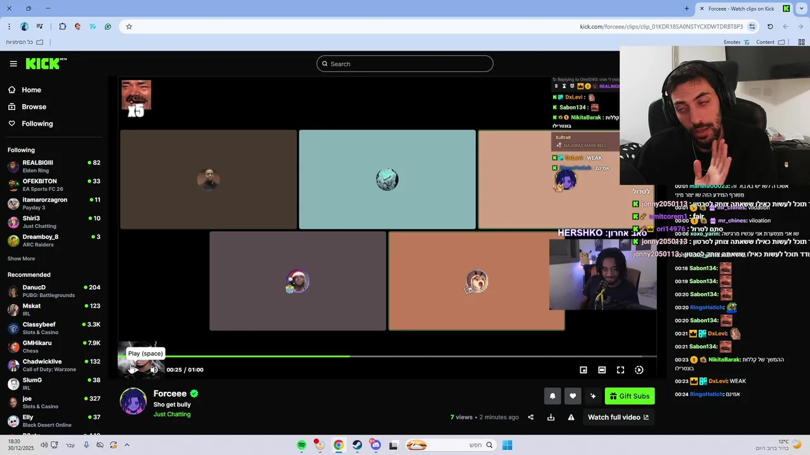The width and height of the screenshot is (810, 455).
Task: Open Steam from the taskbar
Action: coord(358,446)
